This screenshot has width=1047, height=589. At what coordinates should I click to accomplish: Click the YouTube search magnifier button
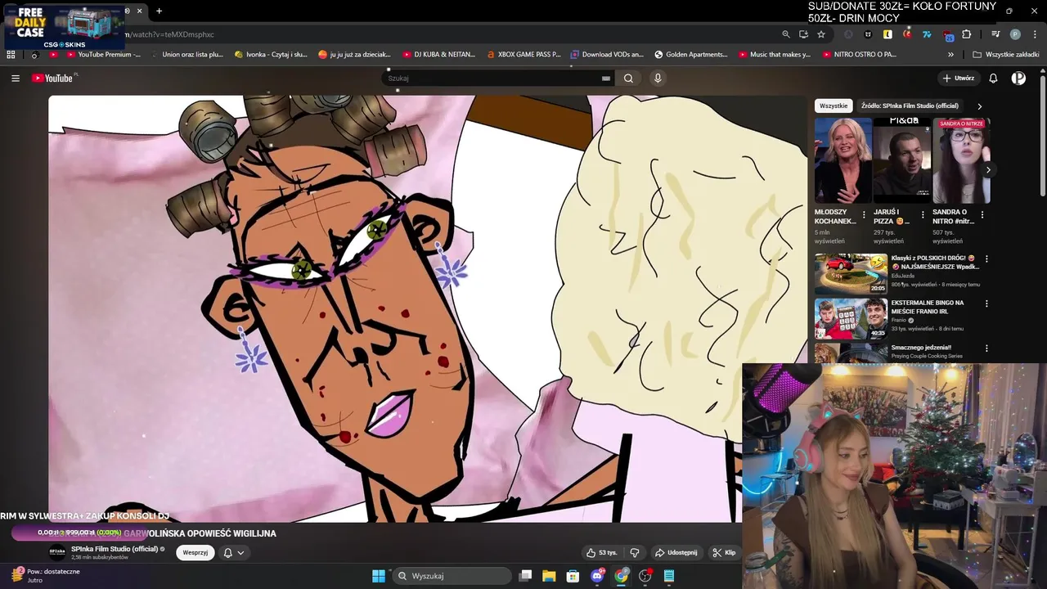628,79
